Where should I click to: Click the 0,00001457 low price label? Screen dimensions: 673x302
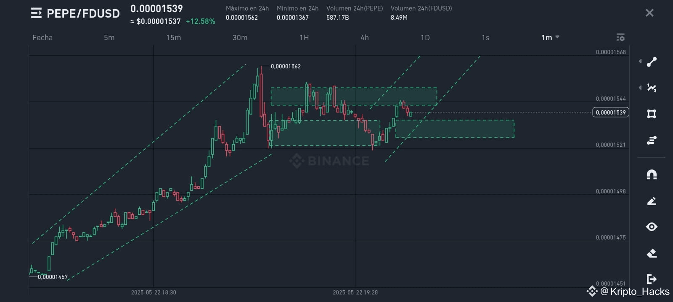(53, 277)
